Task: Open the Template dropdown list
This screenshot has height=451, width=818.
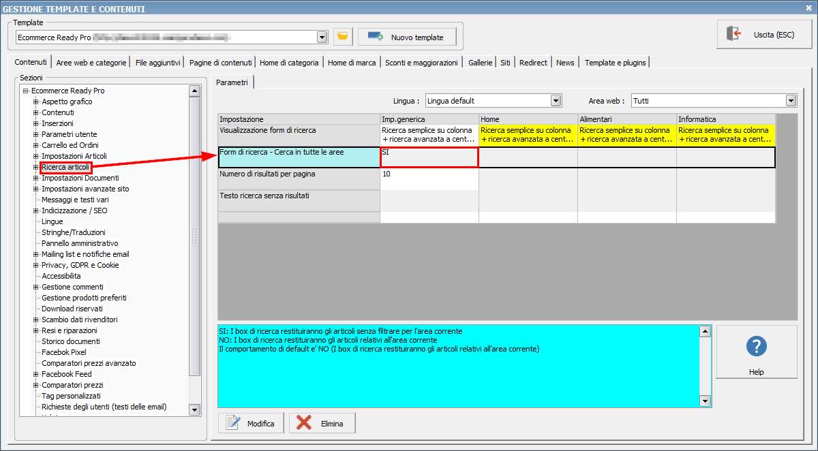Action: [x=322, y=37]
